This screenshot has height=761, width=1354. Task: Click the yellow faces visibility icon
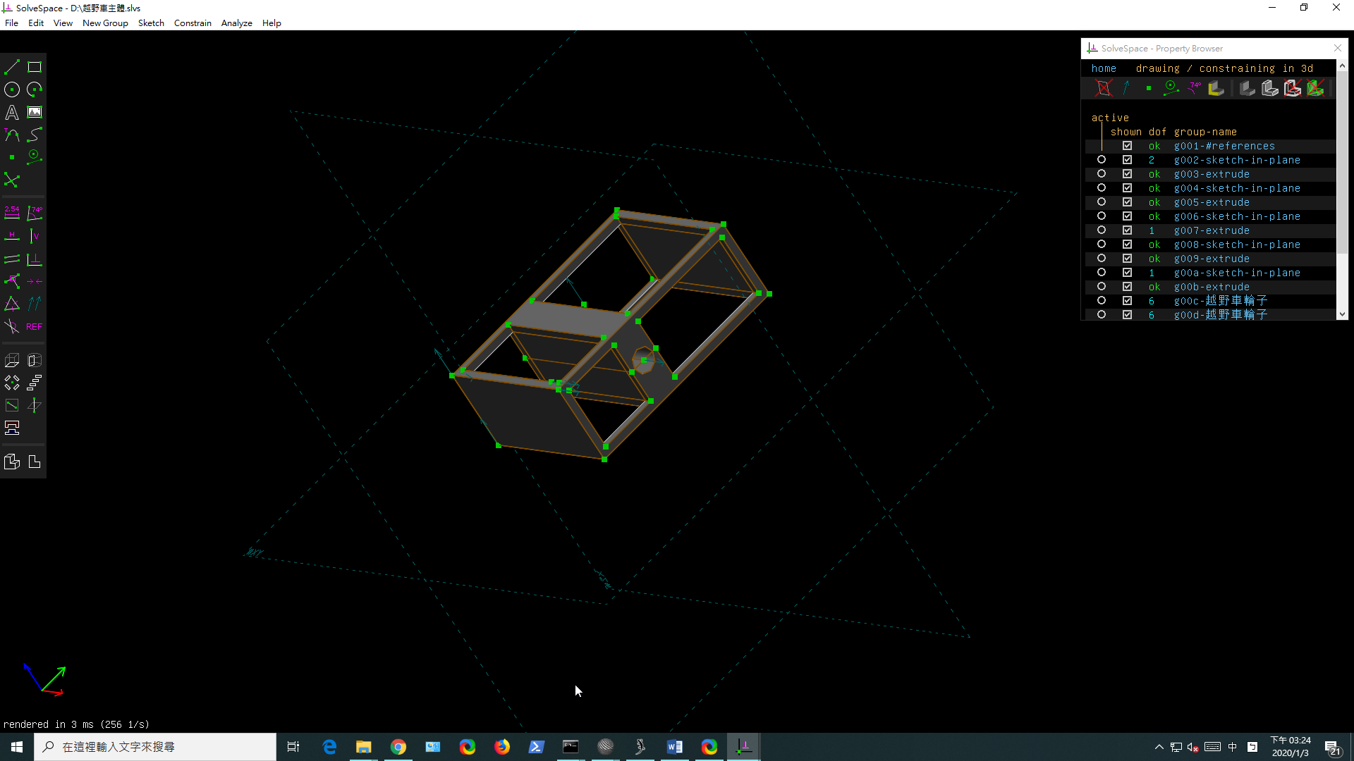point(1216,88)
